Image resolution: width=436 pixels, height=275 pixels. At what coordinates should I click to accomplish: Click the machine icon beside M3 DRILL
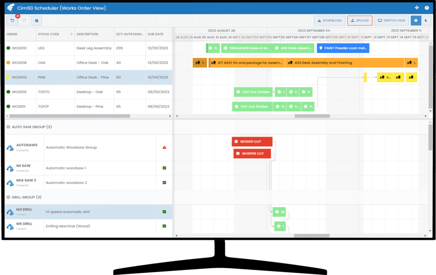coord(10,211)
